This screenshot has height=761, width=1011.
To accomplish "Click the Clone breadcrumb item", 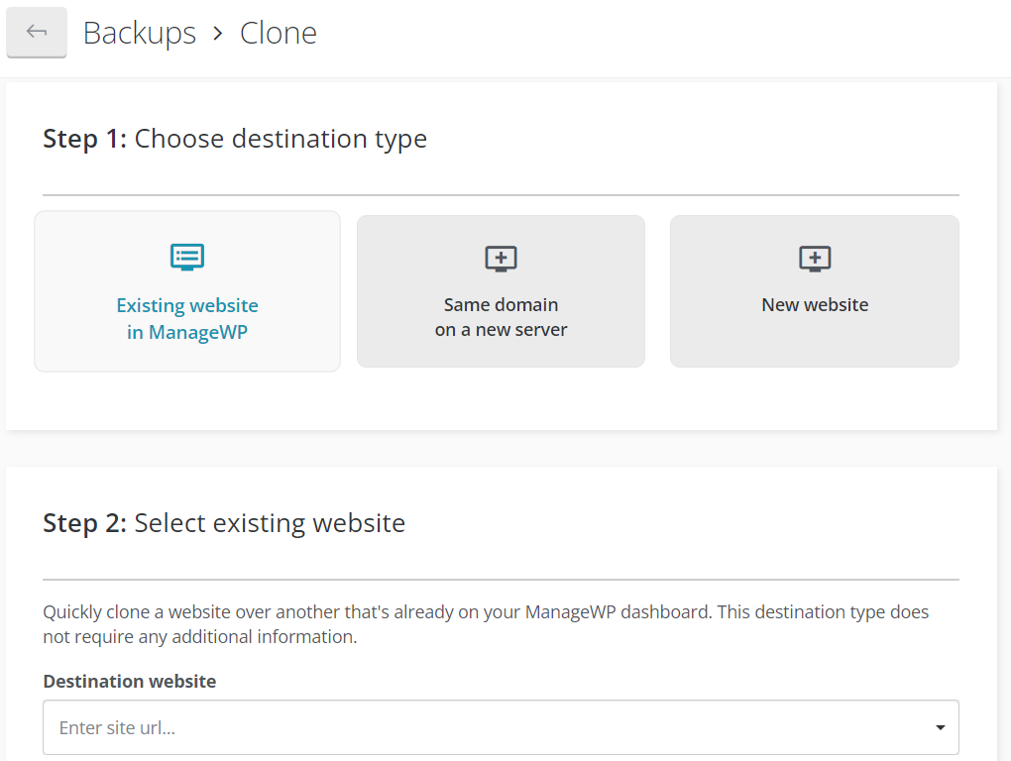I will click(x=279, y=33).
